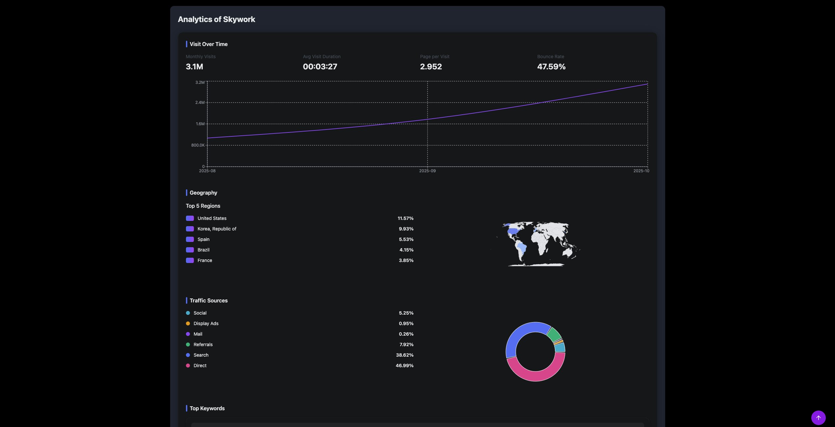This screenshot has height=427, width=835.
Task: Click the 2025-10 axis date label
Action: tap(641, 171)
